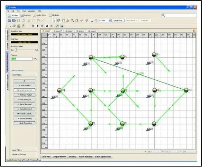
Task: Select the hand pan tool
Action: click(x=63, y=21)
